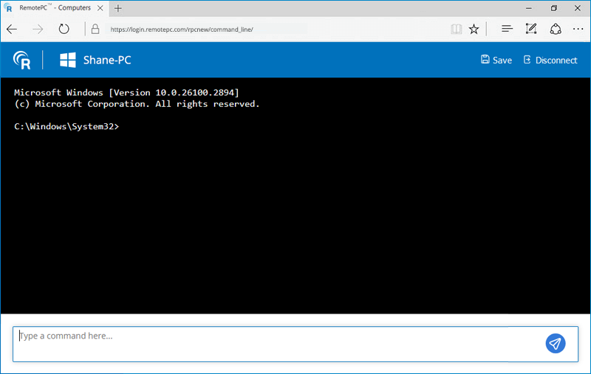The width and height of the screenshot is (591, 374).
Task: Click the Windows logo beside Shane-PC
Action: click(x=69, y=60)
